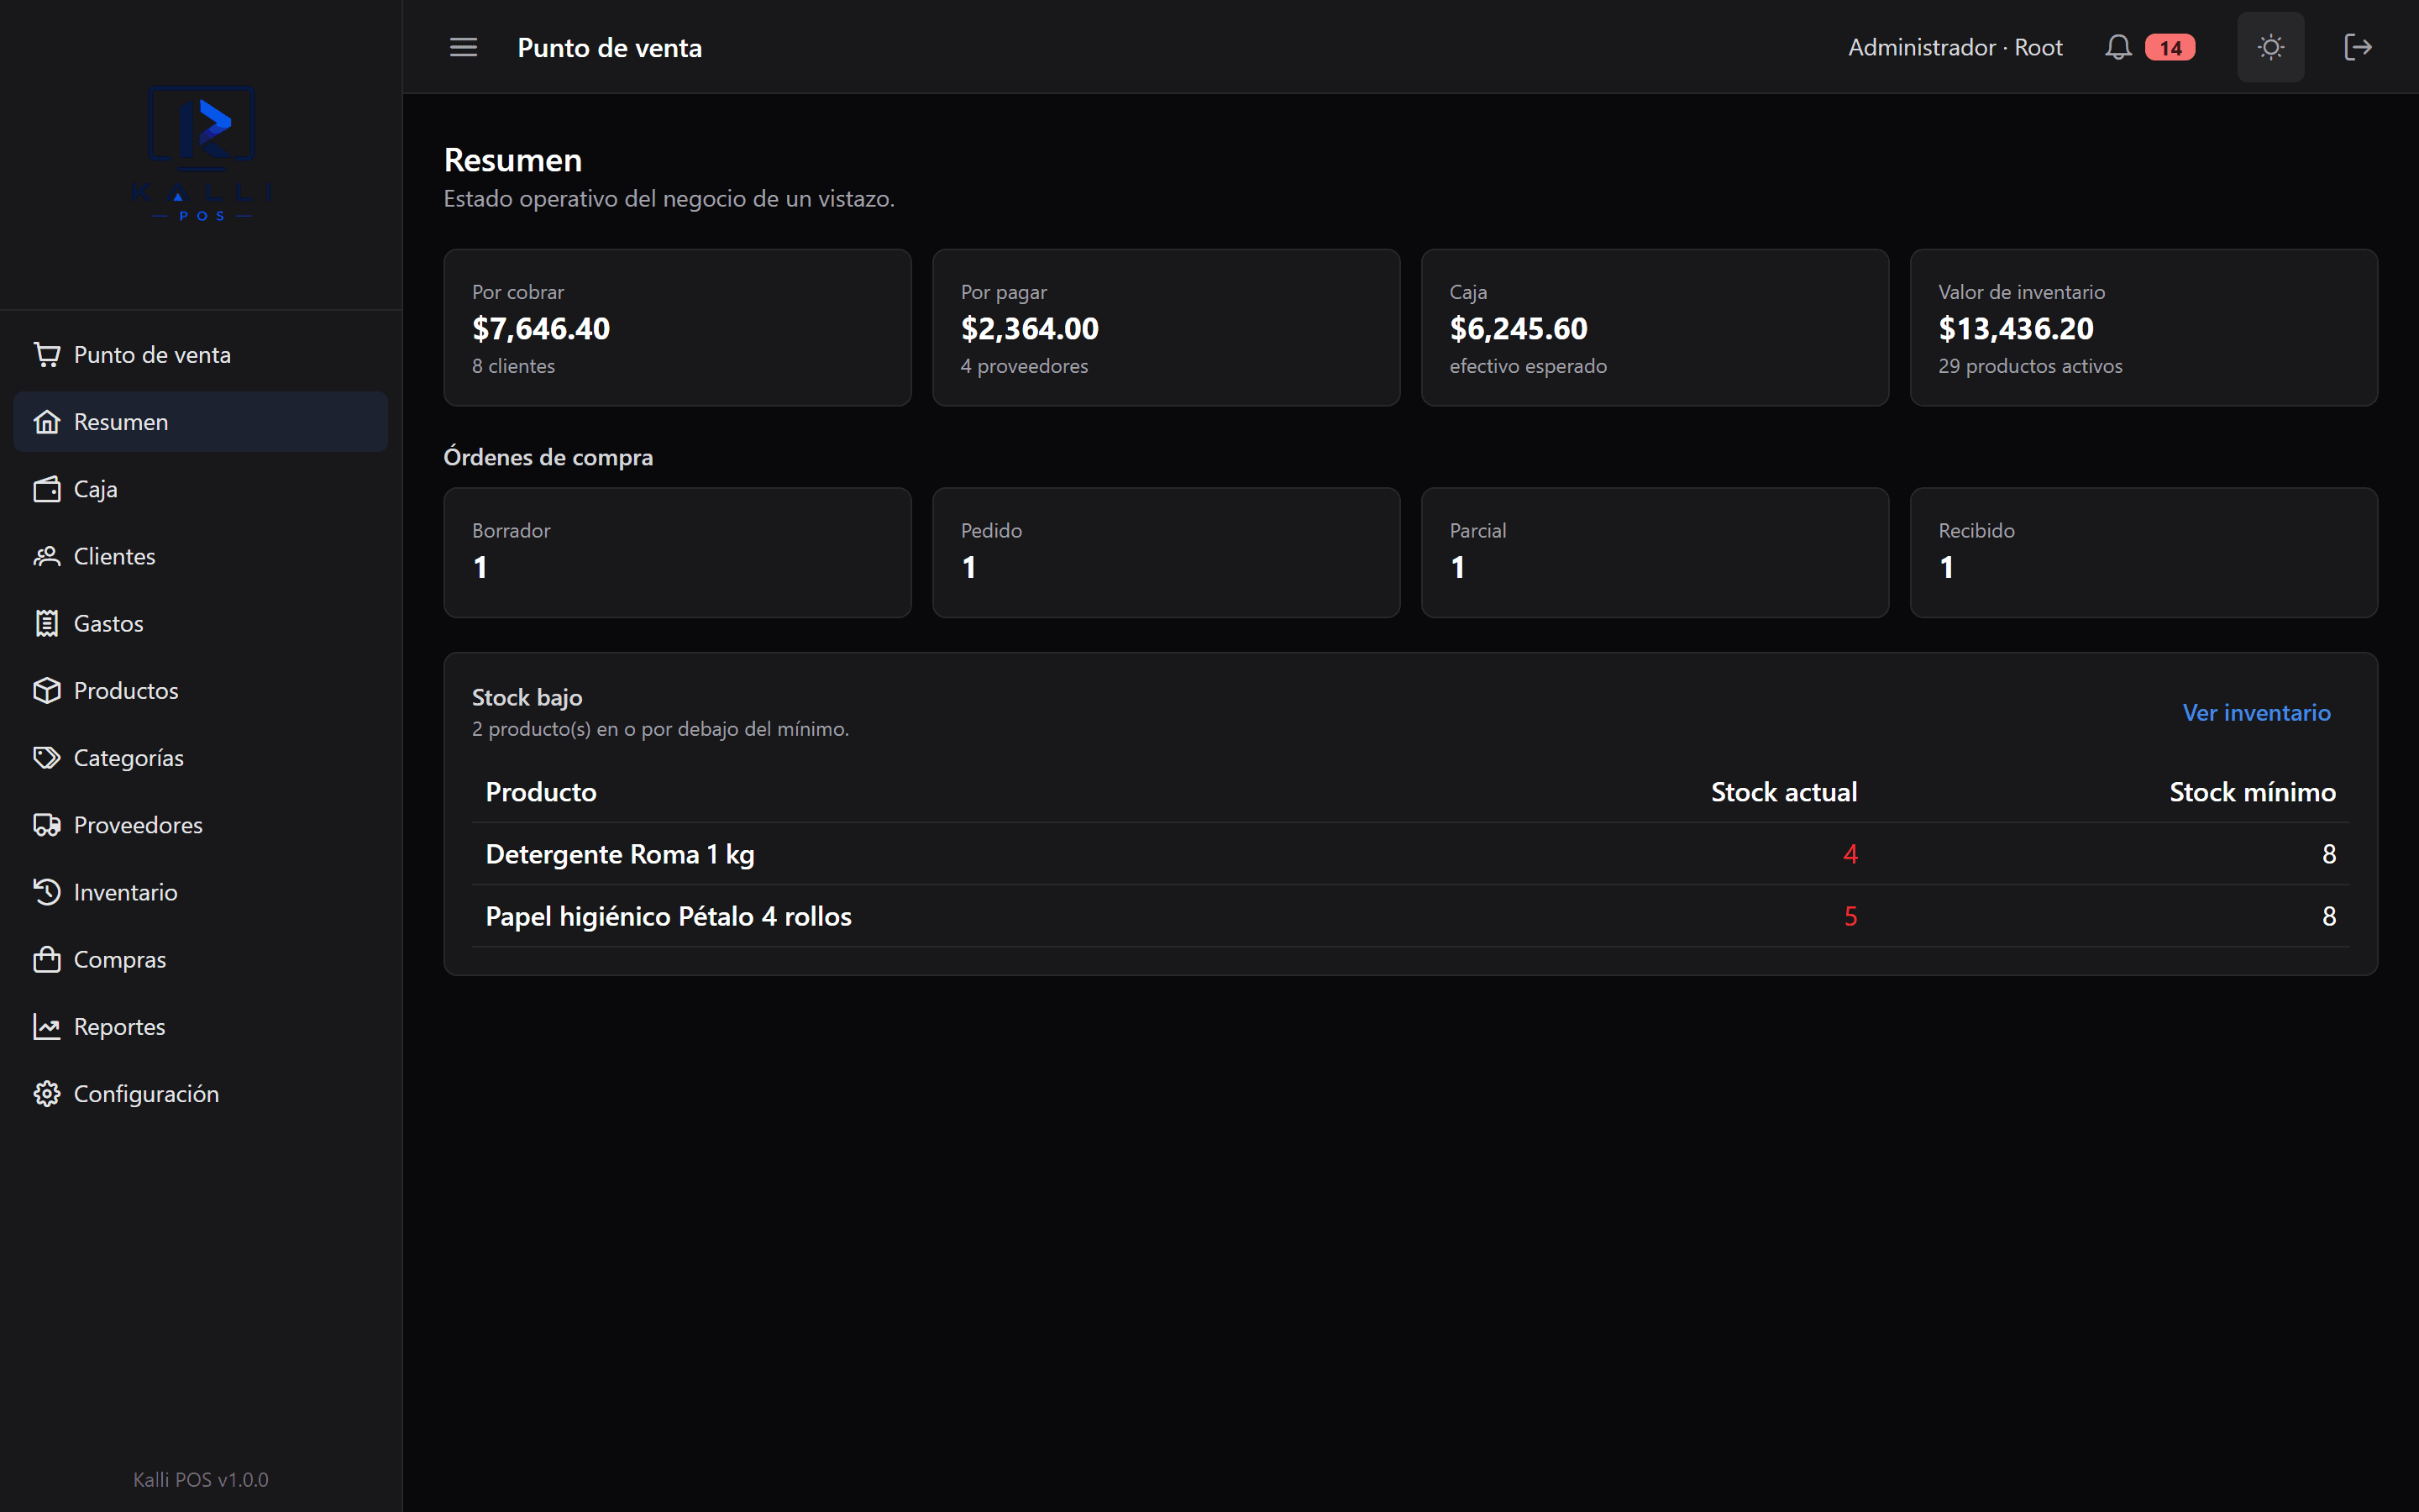Open the Caja wallet icon entry
Viewport: 2419px width, 1512px height.
pyautogui.click(x=201, y=489)
